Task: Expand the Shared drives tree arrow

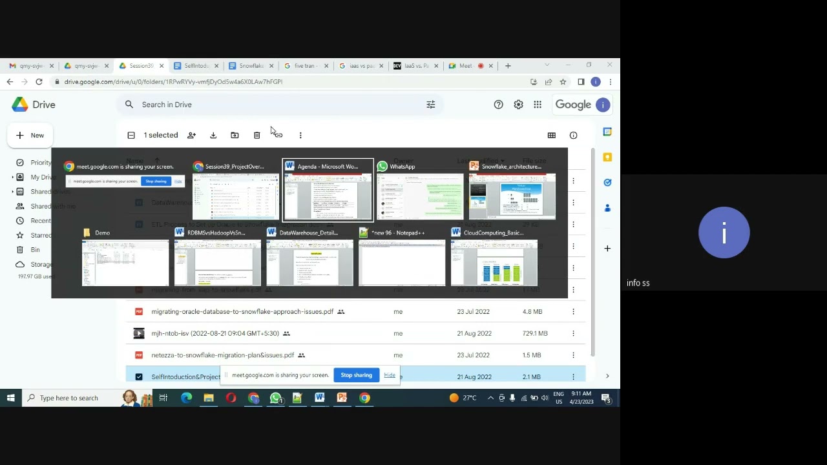Action: (12, 192)
